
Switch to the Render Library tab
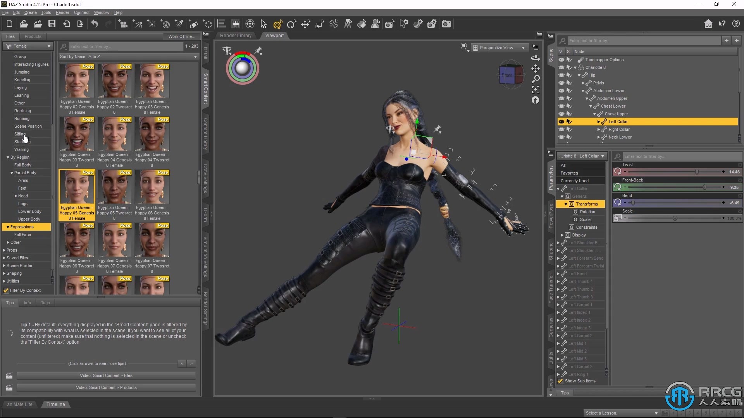[x=235, y=35]
